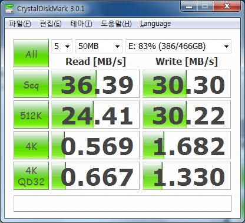Viewport: 245px width, 223px height.
Task: Click the empty comment field at bottom
Action: click(x=122, y=204)
